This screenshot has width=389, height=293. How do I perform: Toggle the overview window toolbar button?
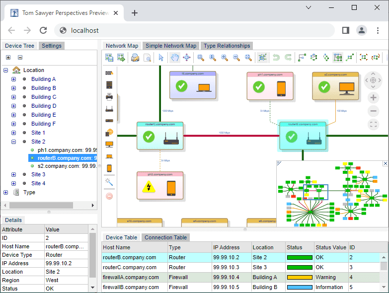[x=262, y=58]
